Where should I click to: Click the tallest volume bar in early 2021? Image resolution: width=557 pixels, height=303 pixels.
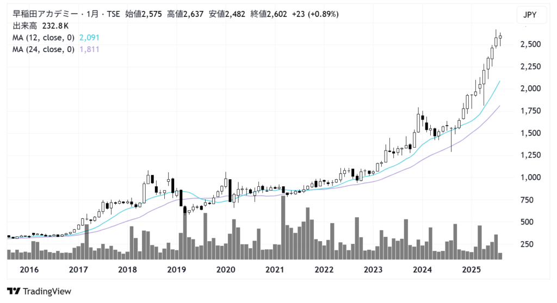283,228
